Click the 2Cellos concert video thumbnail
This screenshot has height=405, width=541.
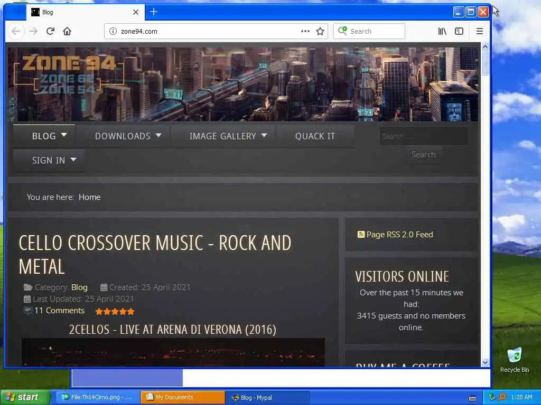pyautogui.click(x=173, y=352)
